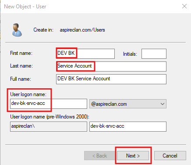Open the @aspireclan.com domain dropdown

tap(128, 104)
